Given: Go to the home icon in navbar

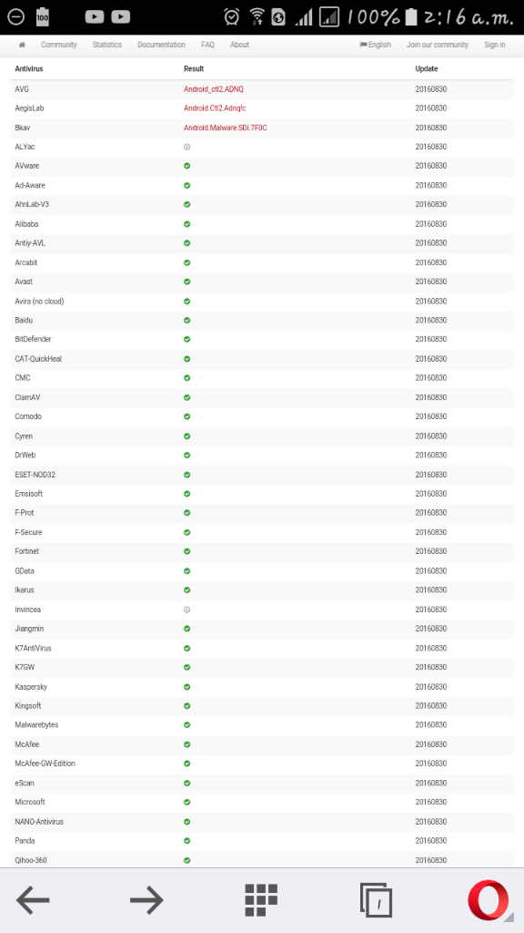Looking at the screenshot, I should (22, 45).
